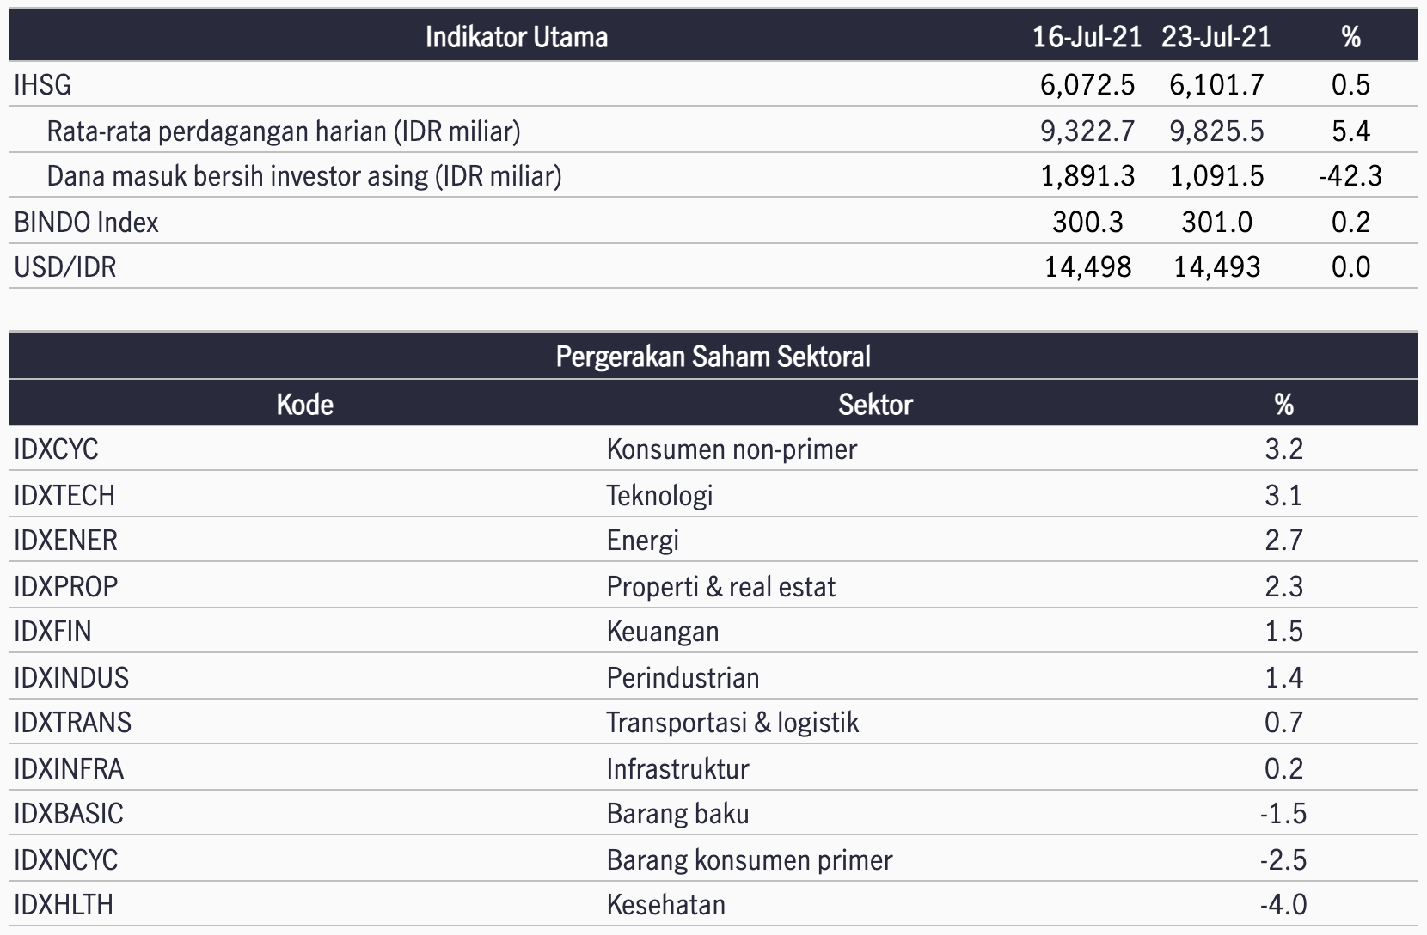This screenshot has width=1427, height=935.
Task: Click Rata-rata perdagangan harian row label
Action: click(x=284, y=131)
